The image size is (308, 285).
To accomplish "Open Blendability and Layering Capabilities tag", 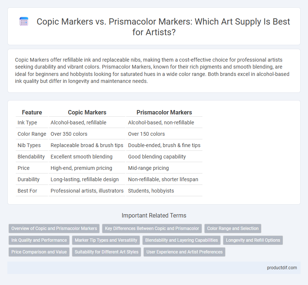I will click(181, 240).
